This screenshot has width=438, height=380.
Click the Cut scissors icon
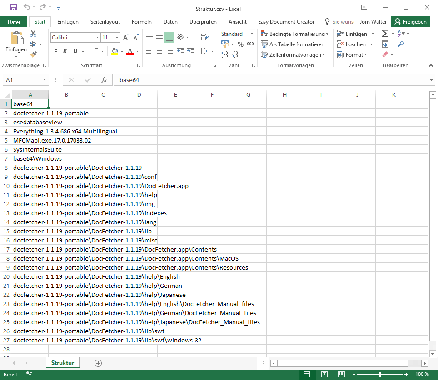coord(33,34)
